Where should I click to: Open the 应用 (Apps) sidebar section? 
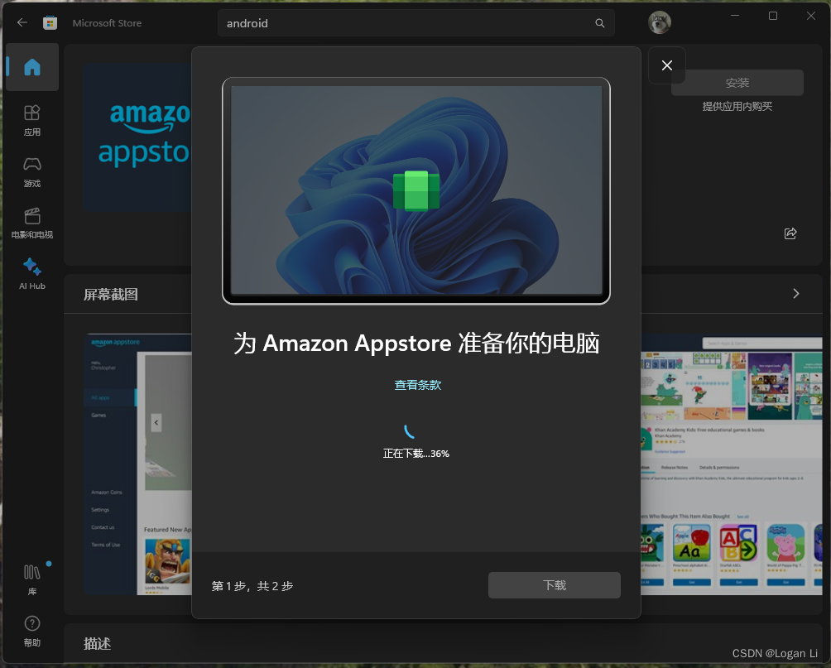point(32,120)
